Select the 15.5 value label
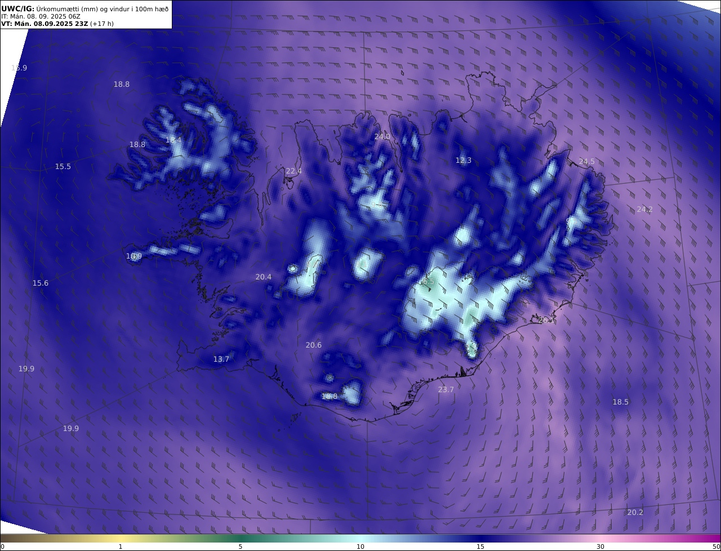This screenshot has width=721, height=551. pos(63,167)
